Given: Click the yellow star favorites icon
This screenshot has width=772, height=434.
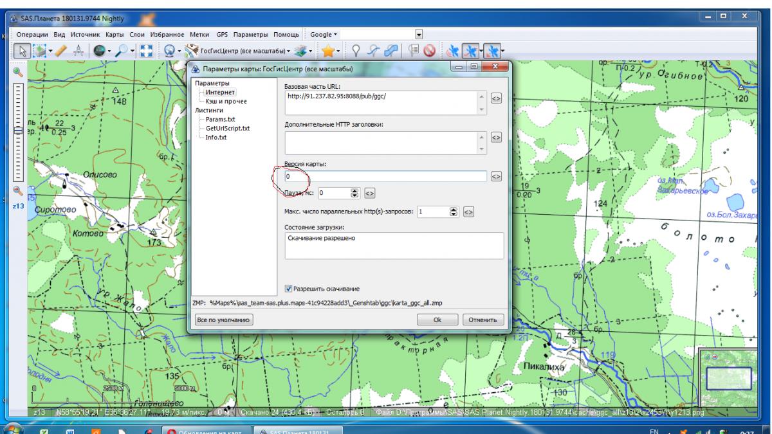Looking at the screenshot, I should coord(327,51).
